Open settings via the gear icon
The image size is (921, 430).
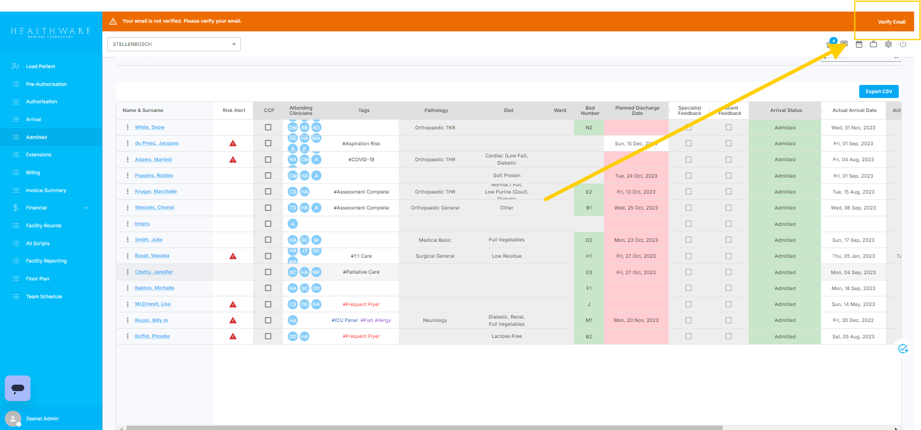pos(888,44)
